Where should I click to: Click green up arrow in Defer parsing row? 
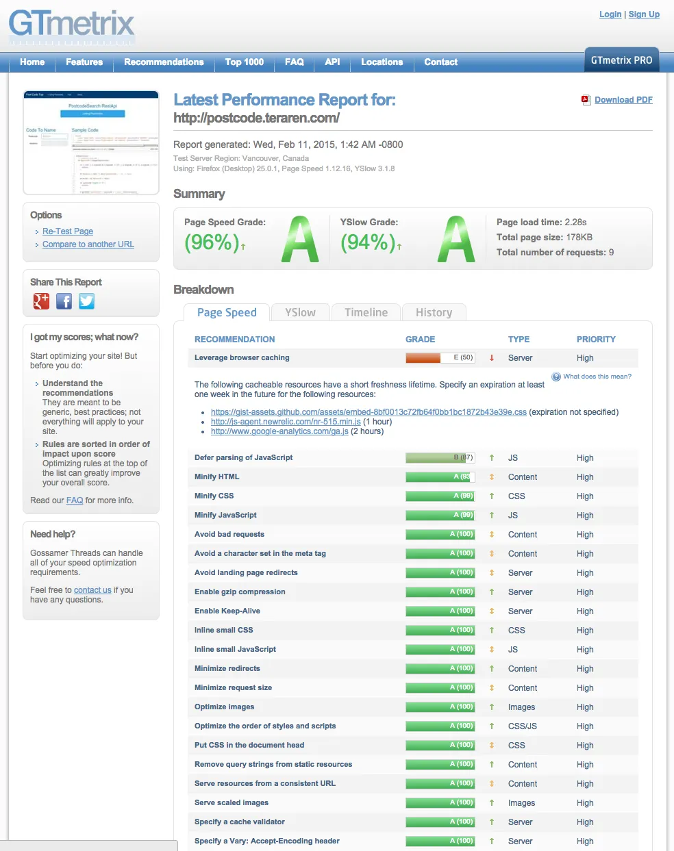point(492,458)
